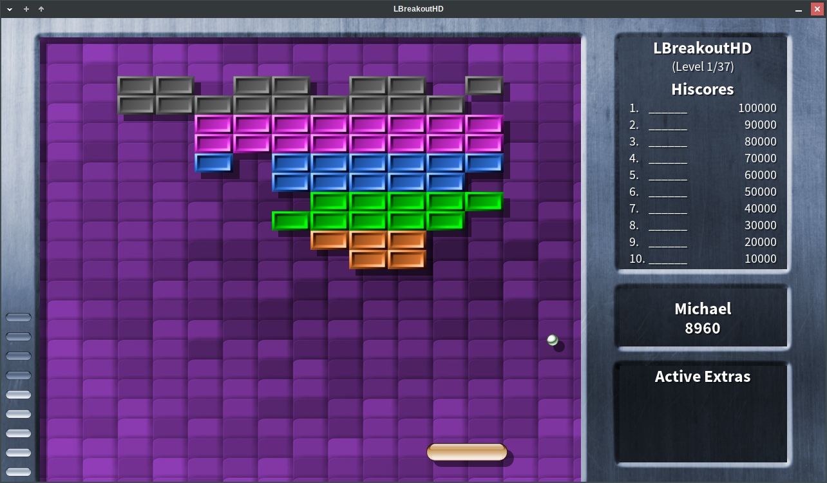Click the topmost life indicator on left edge

pyautogui.click(x=18, y=317)
